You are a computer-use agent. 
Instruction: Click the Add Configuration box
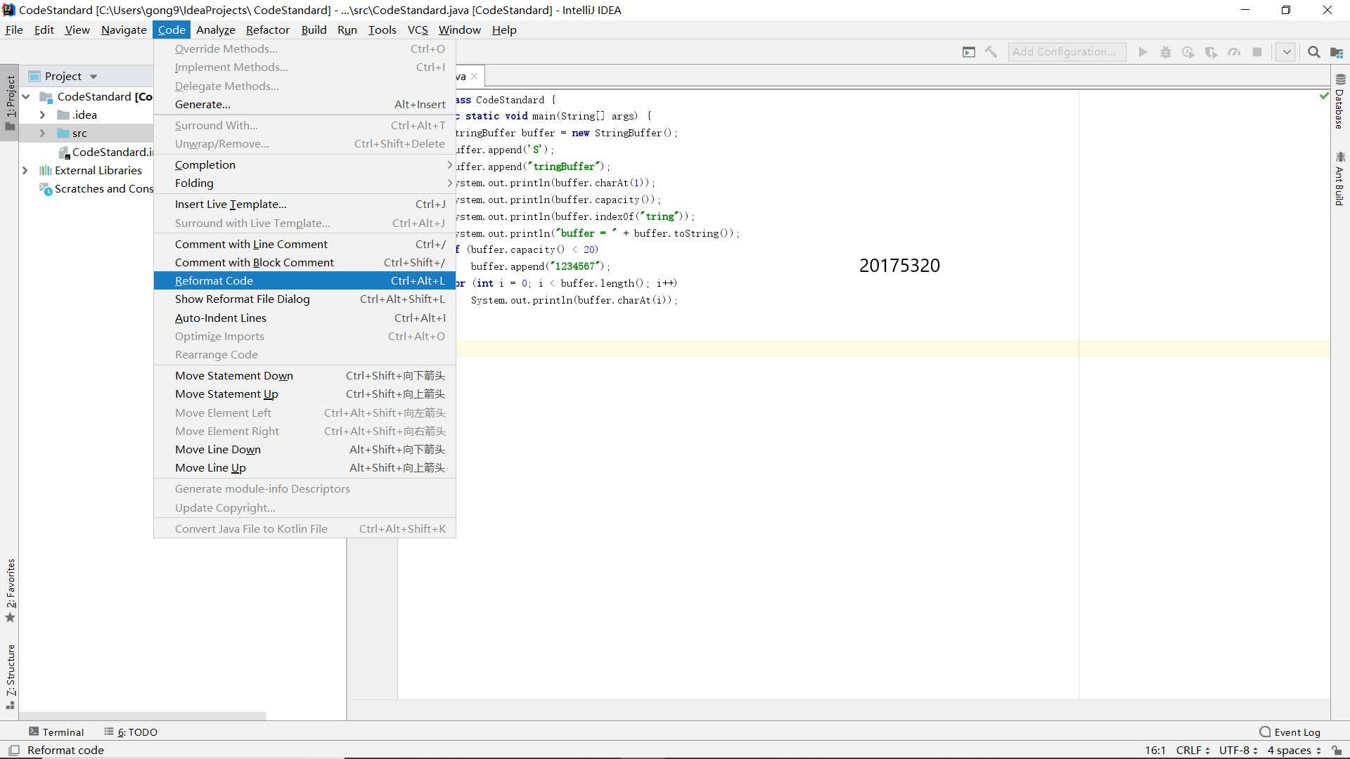pos(1067,52)
